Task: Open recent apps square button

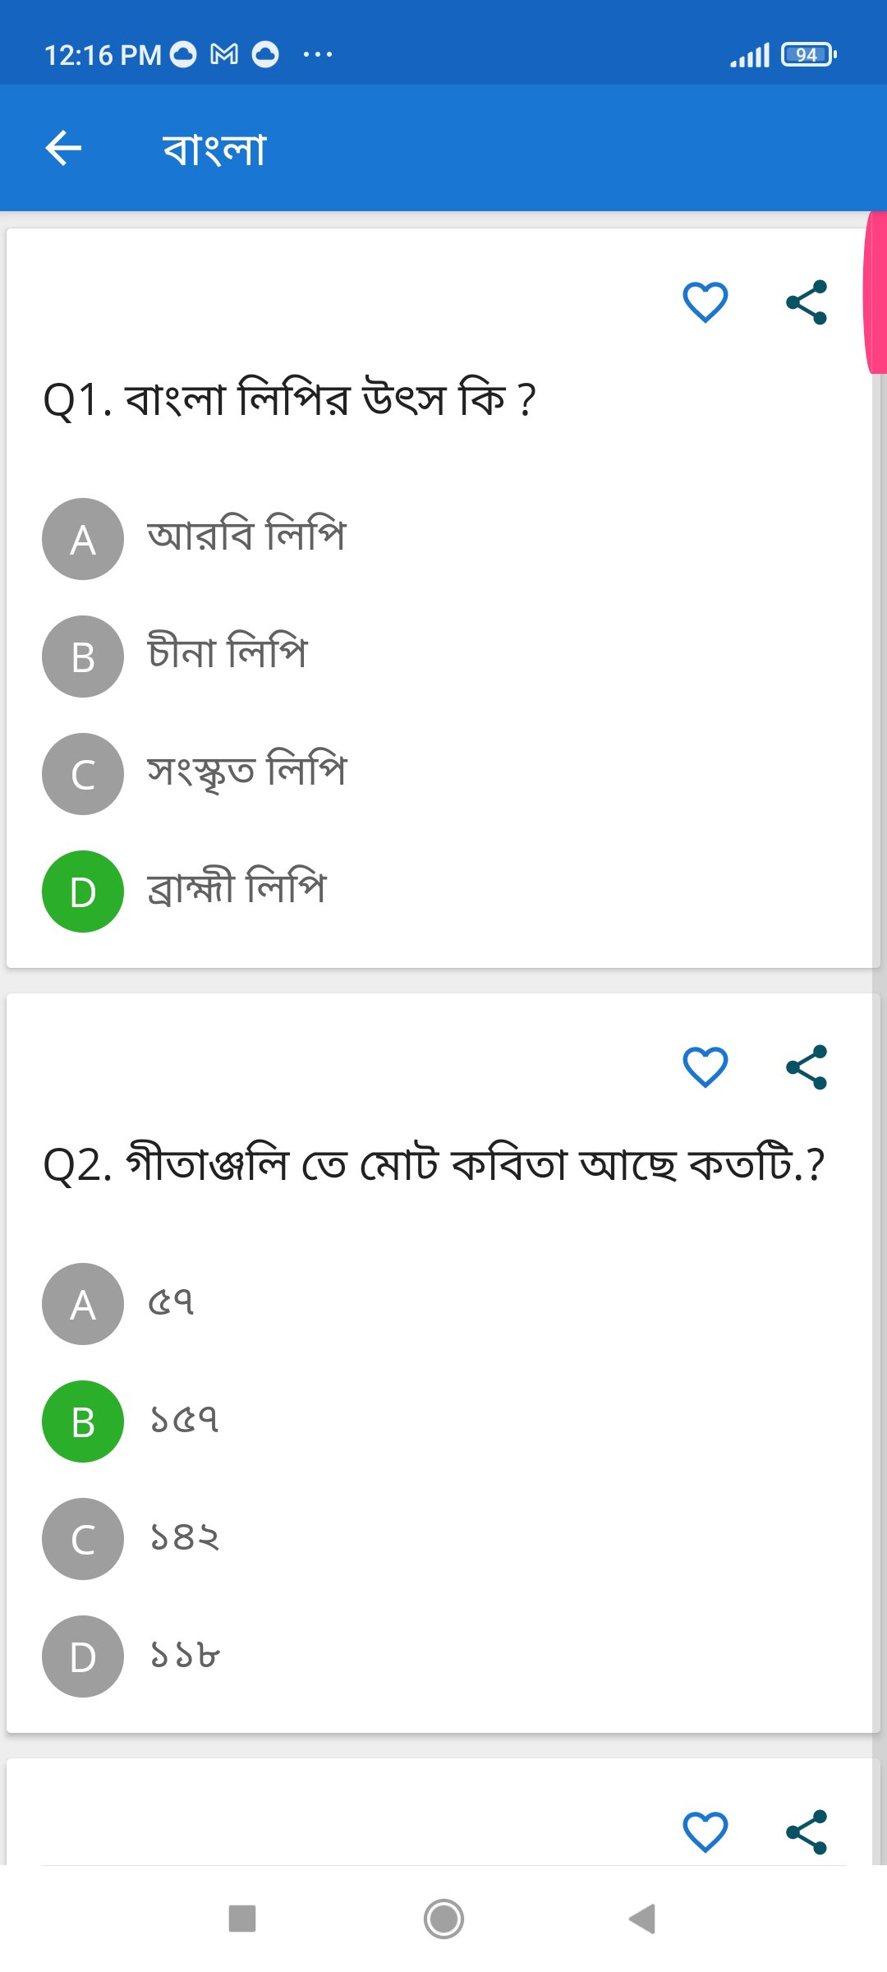Action: (242, 1919)
